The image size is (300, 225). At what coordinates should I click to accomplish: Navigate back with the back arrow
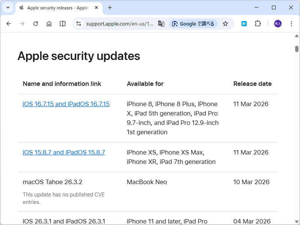(9, 23)
